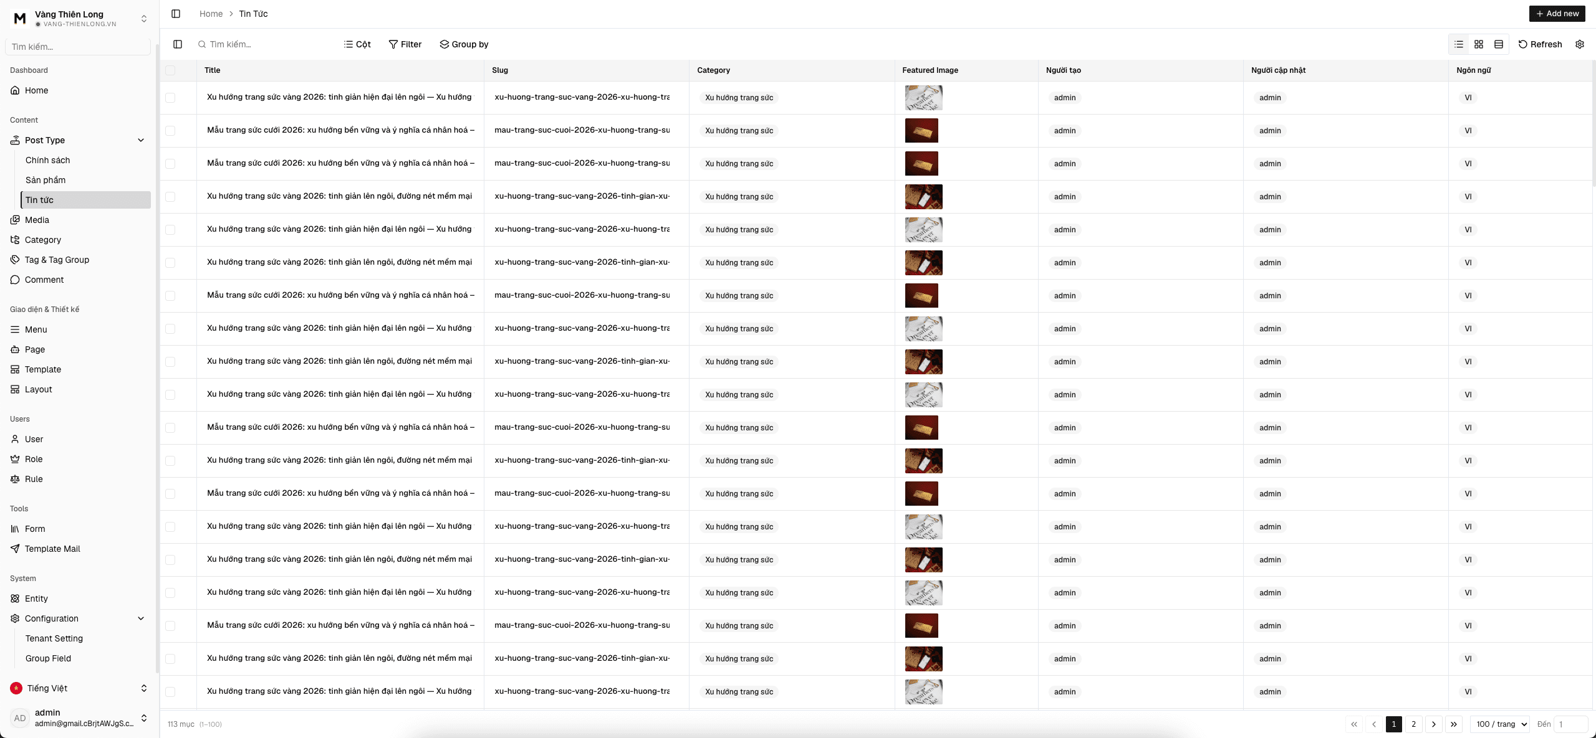Tick checkbox of first row Xu hướng trang sức vàng
The width and height of the screenshot is (1596, 738).
(170, 98)
